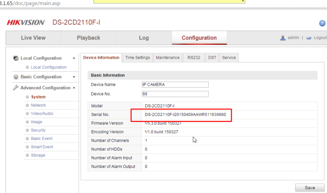Collapse the Local Configuration section
The image size is (327, 193).
click(x=74, y=58)
